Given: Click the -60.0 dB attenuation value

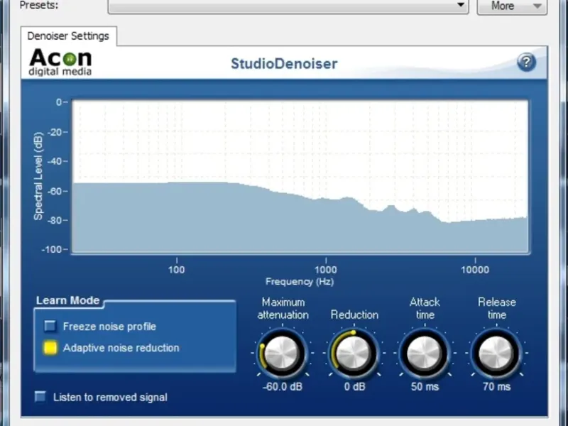Looking at the screenshot, I should coord(282,386).
